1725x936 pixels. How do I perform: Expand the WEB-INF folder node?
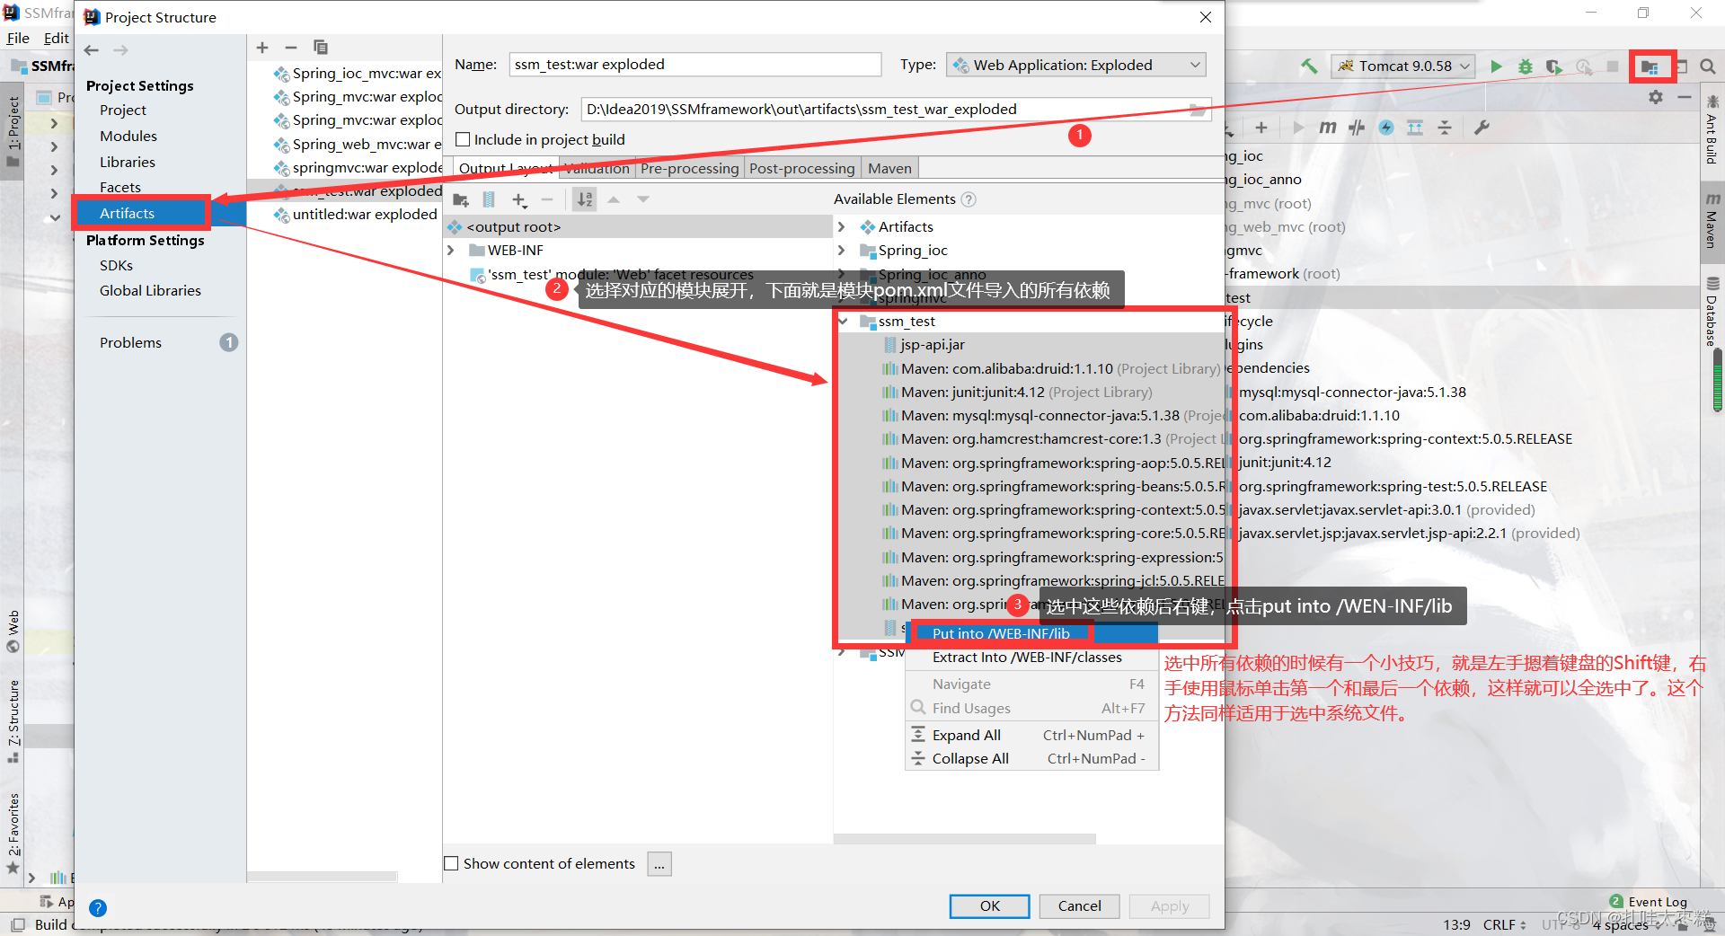451,251
